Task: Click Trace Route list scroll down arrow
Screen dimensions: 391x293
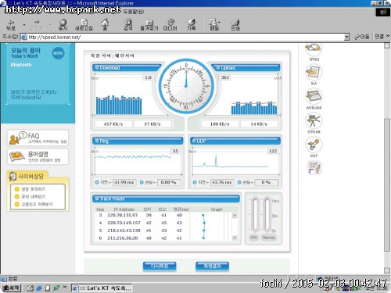Action: tap(235, 238)
